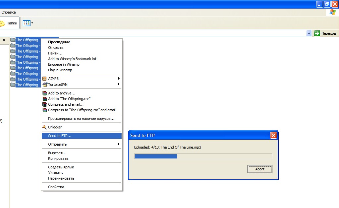Click WinRAR icon beside Compress and email

click(44, 104)
